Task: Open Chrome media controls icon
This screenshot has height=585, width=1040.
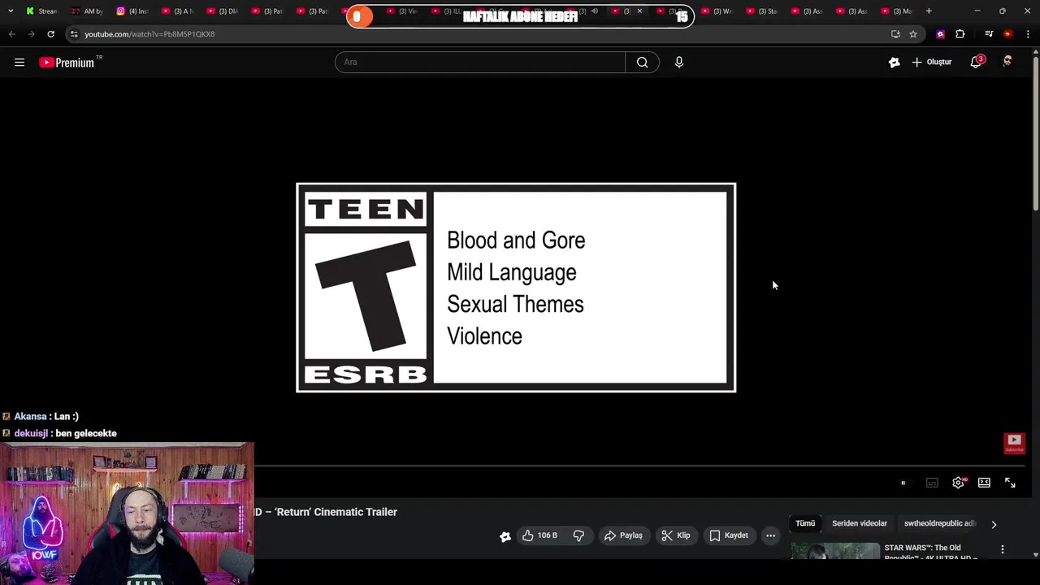Action: tap(989, 34)
